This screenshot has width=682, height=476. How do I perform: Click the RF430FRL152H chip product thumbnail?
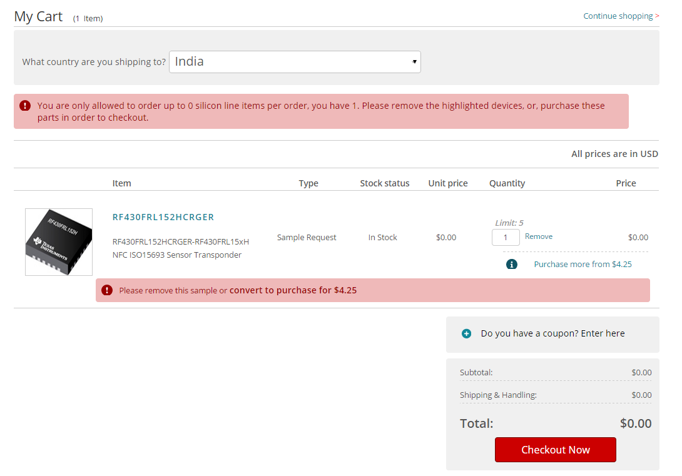coord(59,241)
